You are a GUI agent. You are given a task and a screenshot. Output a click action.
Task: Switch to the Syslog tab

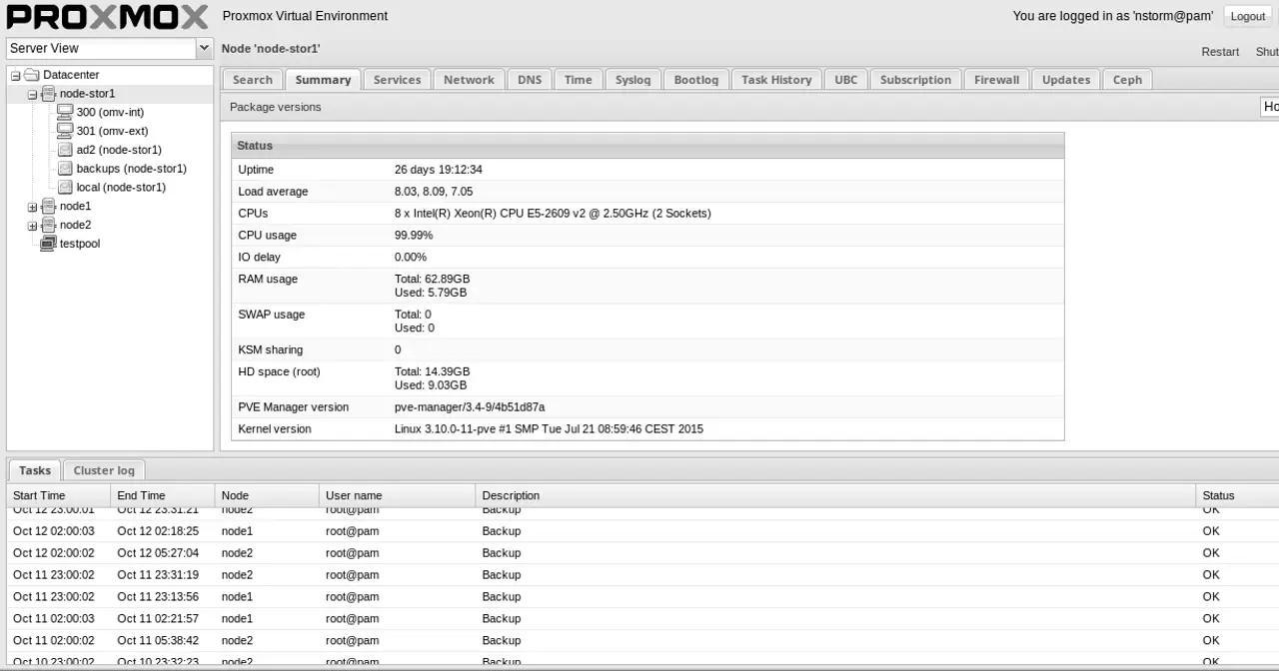click(x=633, y=80)
